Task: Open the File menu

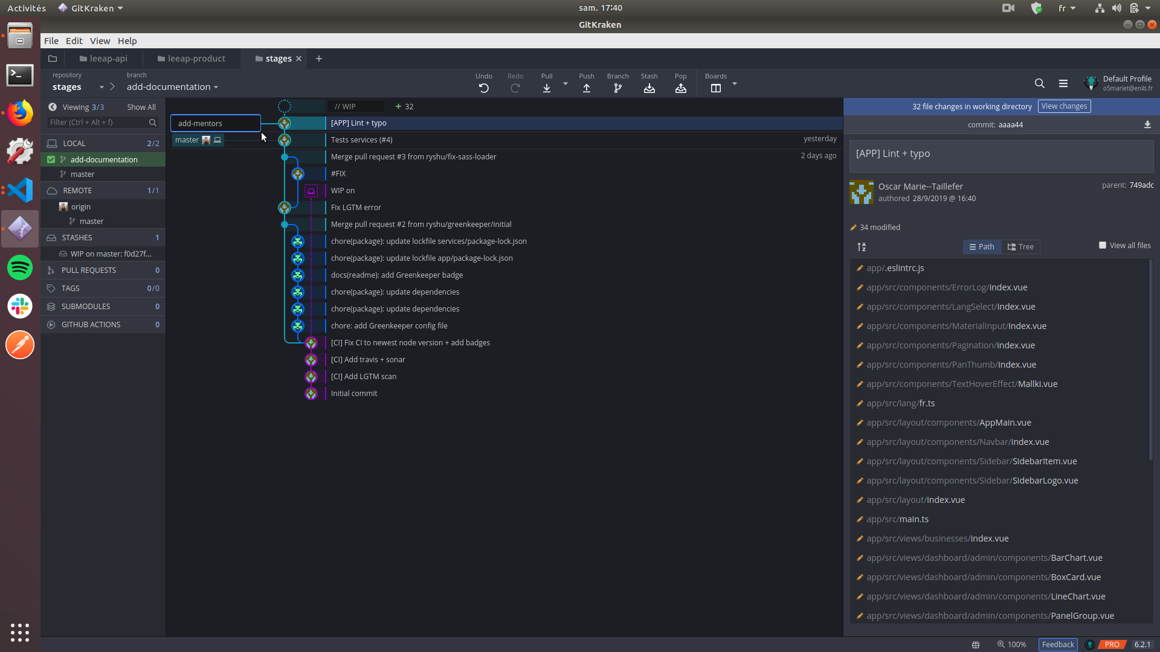Action: tap(51, 40)
